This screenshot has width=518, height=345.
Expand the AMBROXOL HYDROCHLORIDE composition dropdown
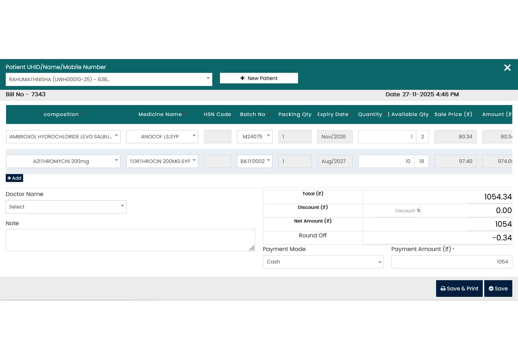pos(63,137)
